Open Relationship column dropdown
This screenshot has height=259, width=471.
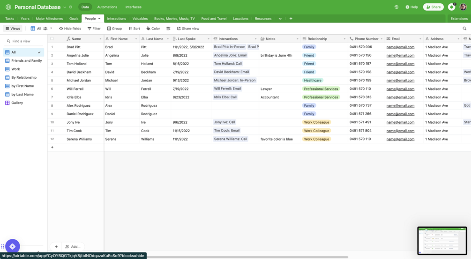(x=344, y=39)
